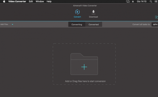Click the eject icon in menu bar
This screenshot has height=97, width=158.
[x=133, y=1]
